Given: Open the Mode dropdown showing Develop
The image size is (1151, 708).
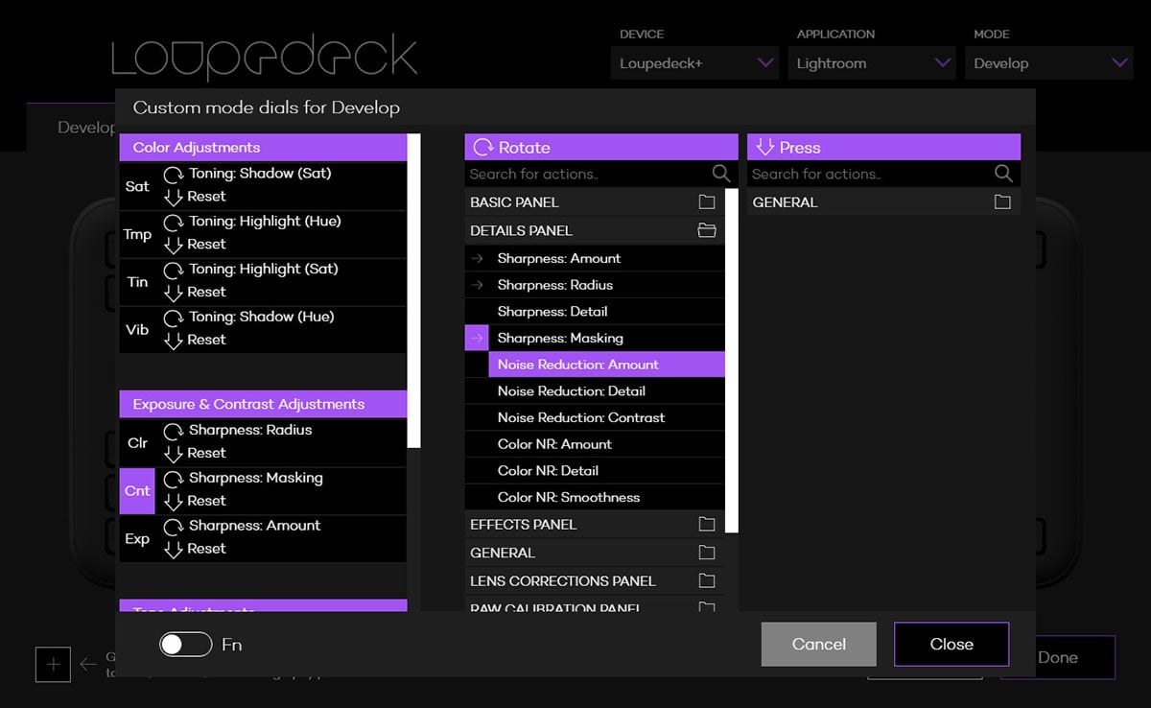Looking at the screenshot, I should coord(1049,63).
